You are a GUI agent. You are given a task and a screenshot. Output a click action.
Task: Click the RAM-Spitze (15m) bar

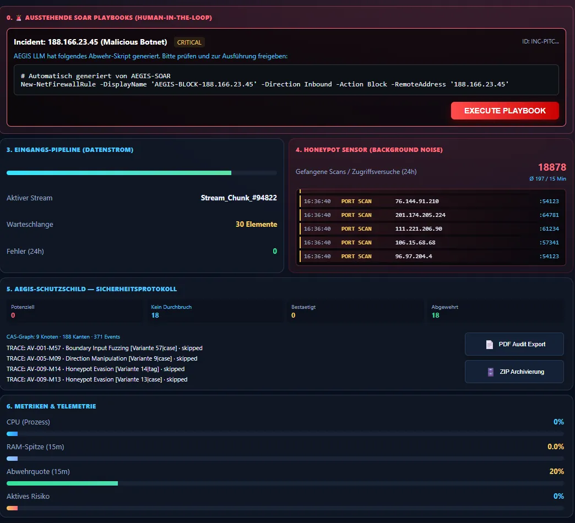coord(285,459)
